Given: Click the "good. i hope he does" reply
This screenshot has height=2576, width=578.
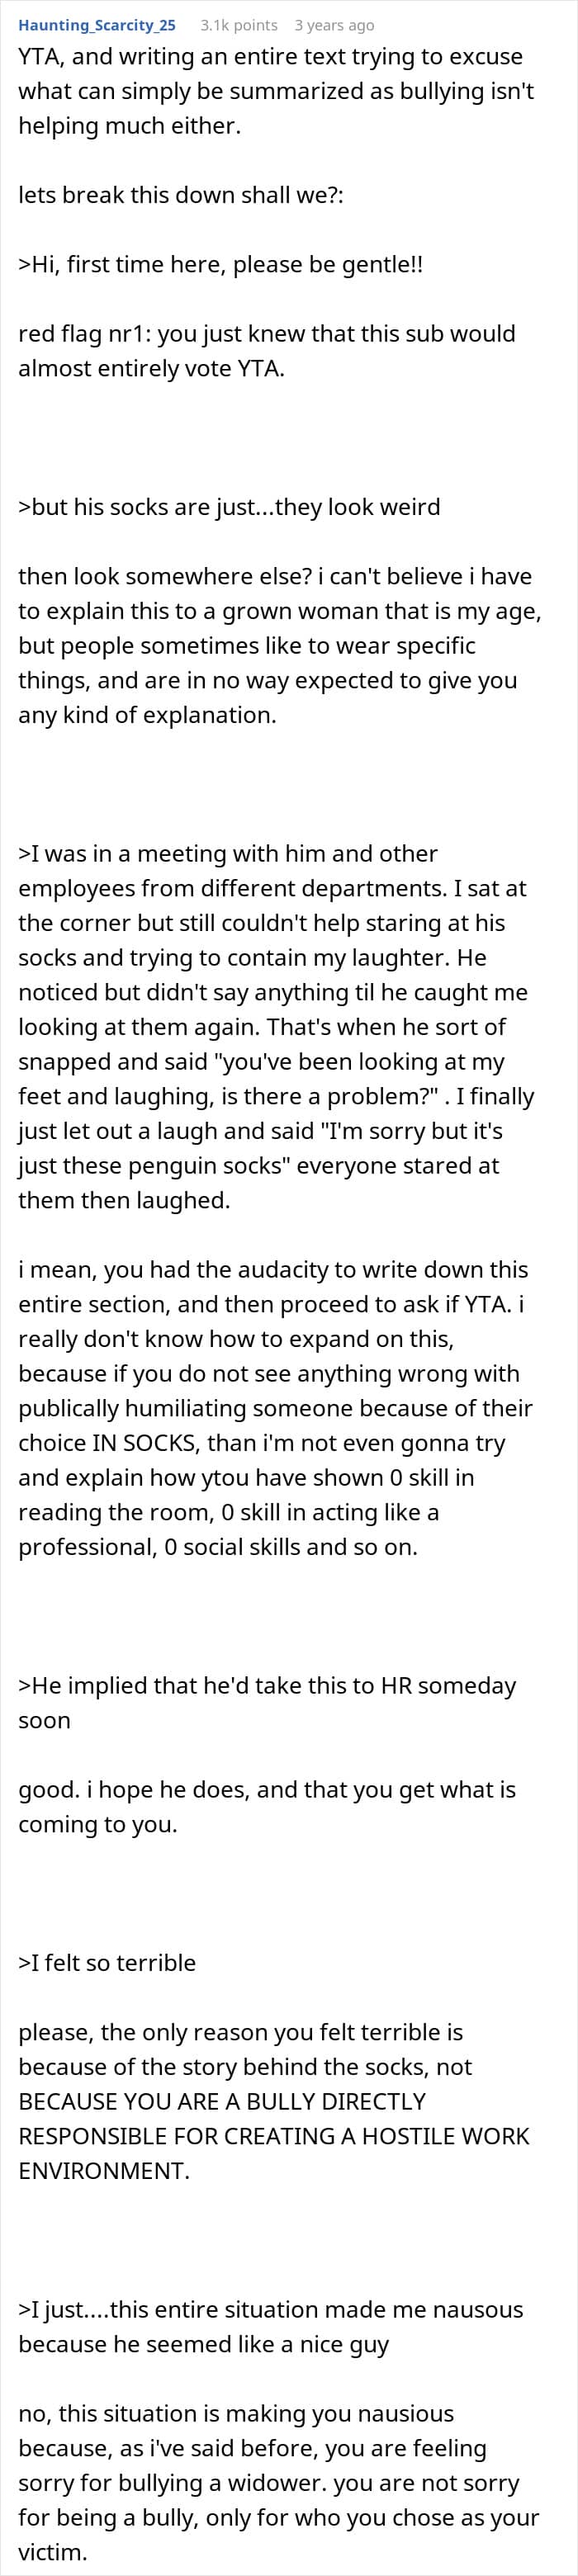Looking at the screenshot, I should coord(267,1806).
